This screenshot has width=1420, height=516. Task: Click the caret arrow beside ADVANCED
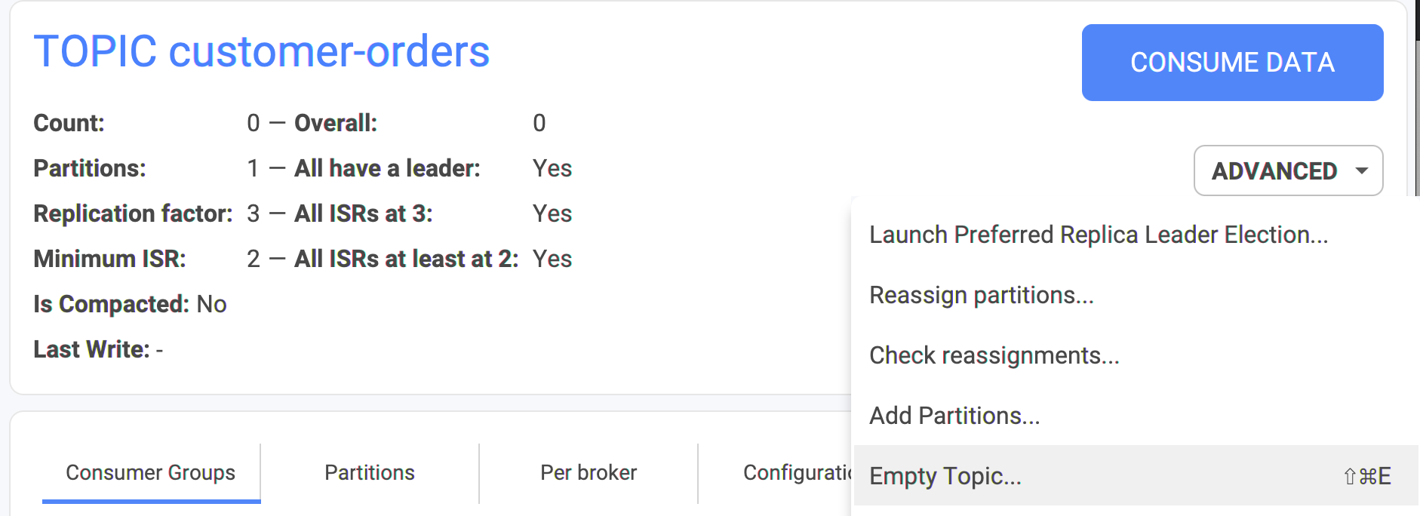pos(1361,170)
